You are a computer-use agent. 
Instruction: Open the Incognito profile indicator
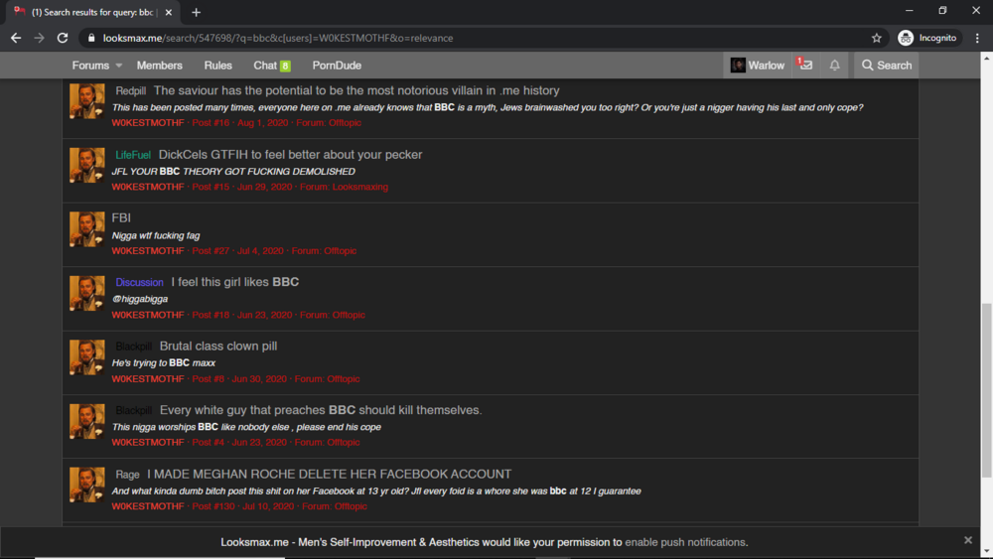pos(927,38)
